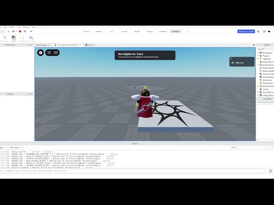Open the Plugins menu in menu bar
Screen dimensions: 274x205
pos(12,27)
